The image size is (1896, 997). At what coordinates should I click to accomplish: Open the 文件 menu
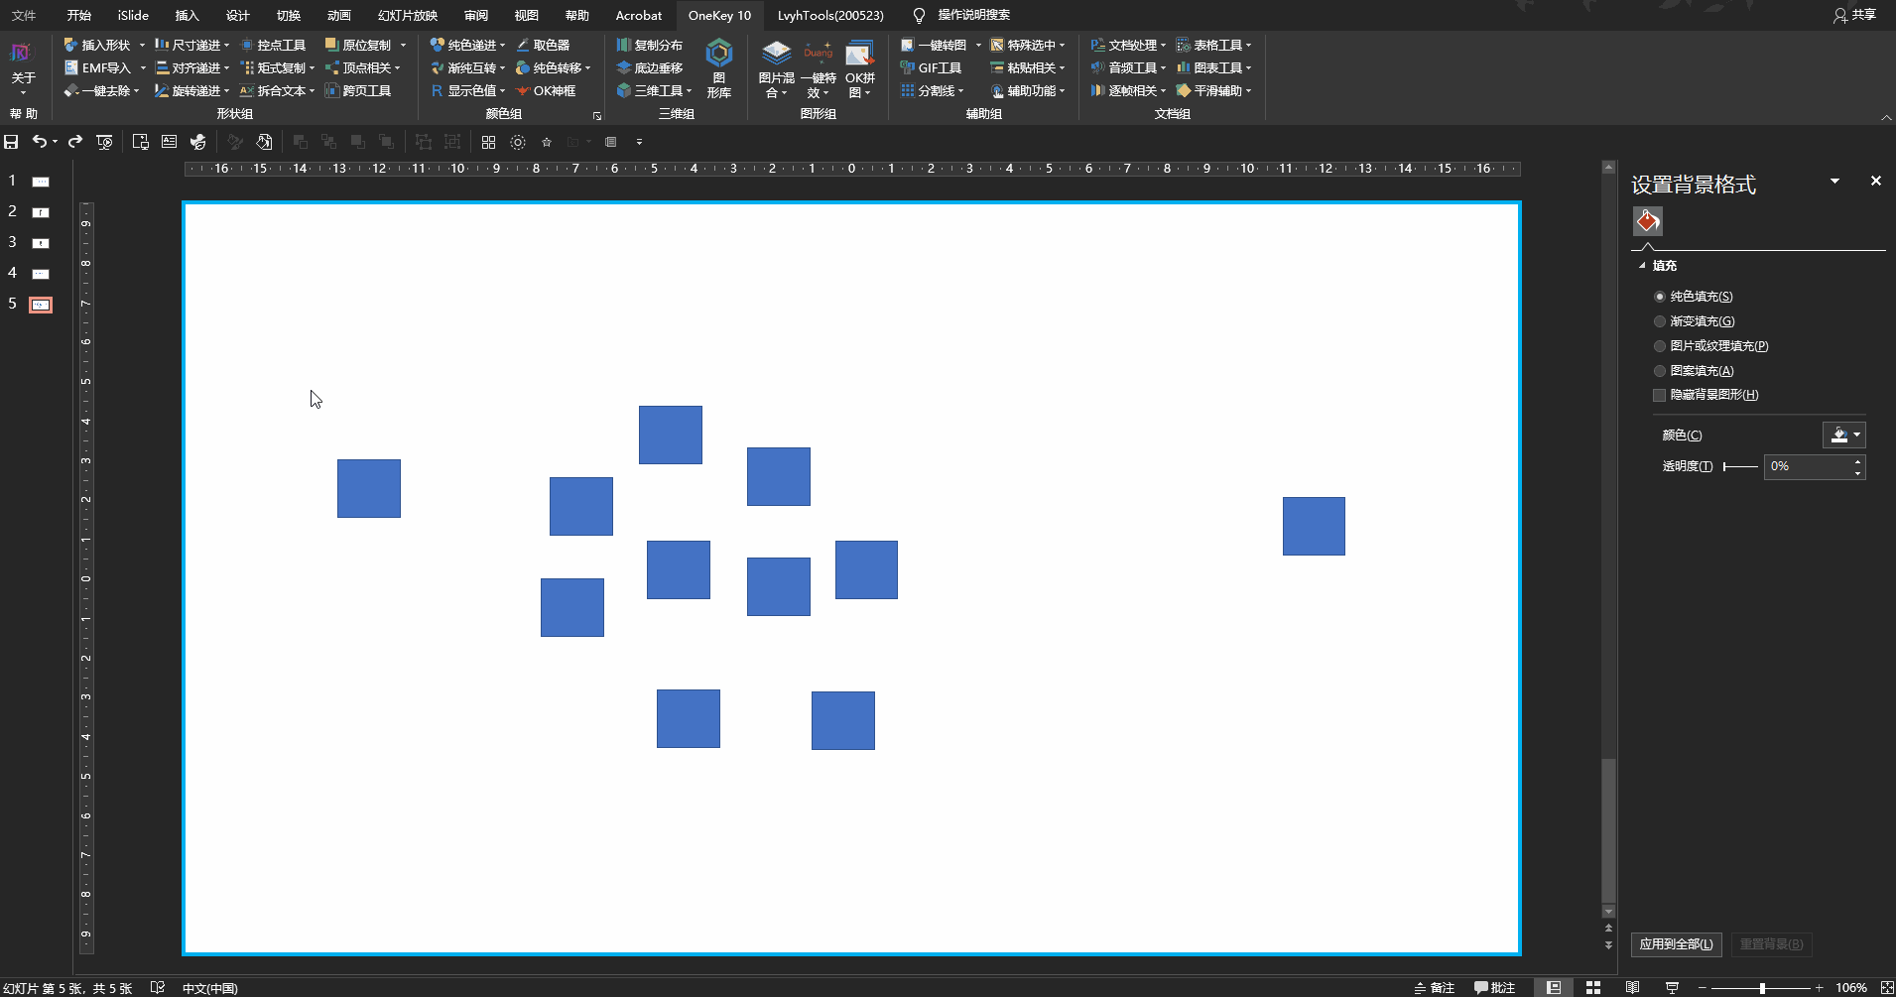24,15
